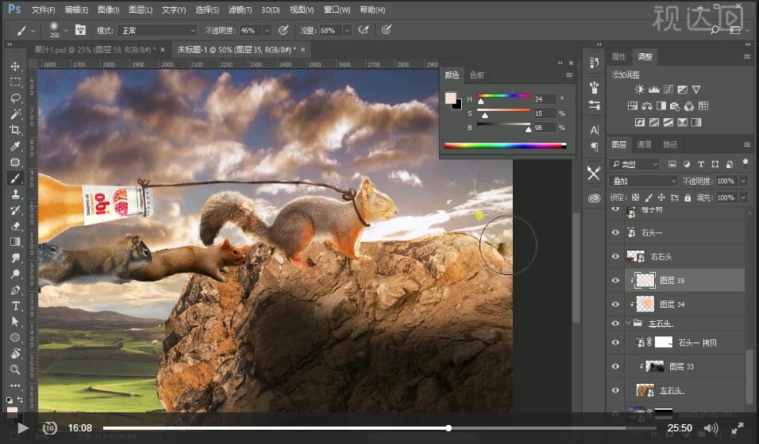Collapse the 左石头 layer group
The width and height of the screenshot is (759, 444).
(x=629, y=323)
